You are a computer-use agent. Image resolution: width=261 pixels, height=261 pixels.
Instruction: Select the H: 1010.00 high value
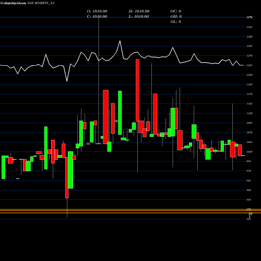click(139, 11)
